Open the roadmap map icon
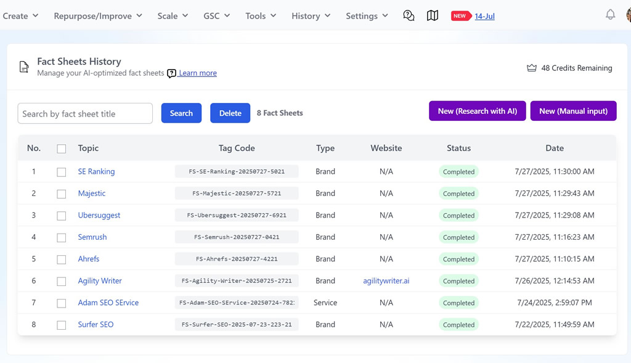 [x=432, y=15]
